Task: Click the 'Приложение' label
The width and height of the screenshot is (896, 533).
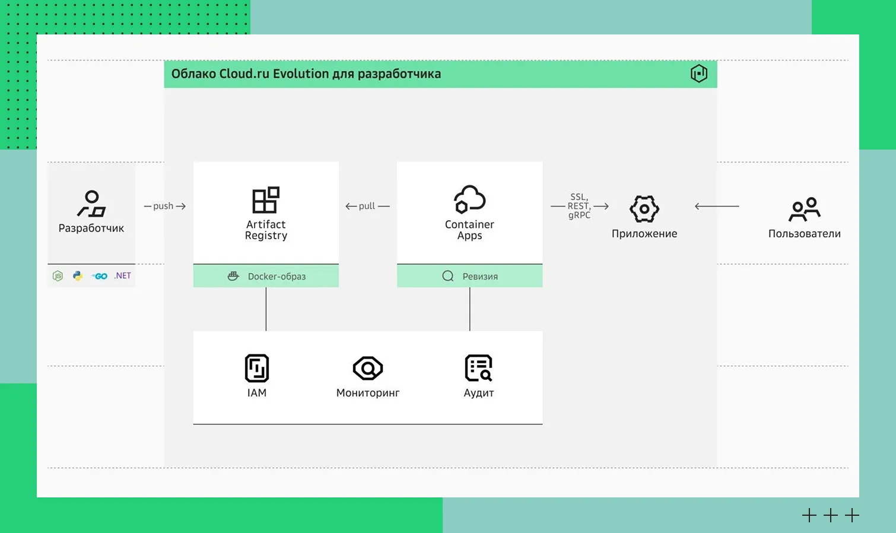Action: 644,234
